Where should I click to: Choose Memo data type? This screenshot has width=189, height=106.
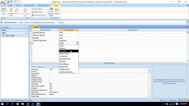pyautogui.click(x=69, y=48)
